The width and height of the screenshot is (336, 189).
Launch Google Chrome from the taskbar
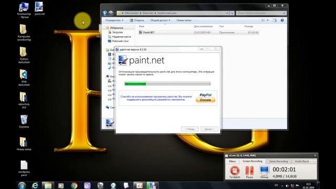[x=74, y=185]
